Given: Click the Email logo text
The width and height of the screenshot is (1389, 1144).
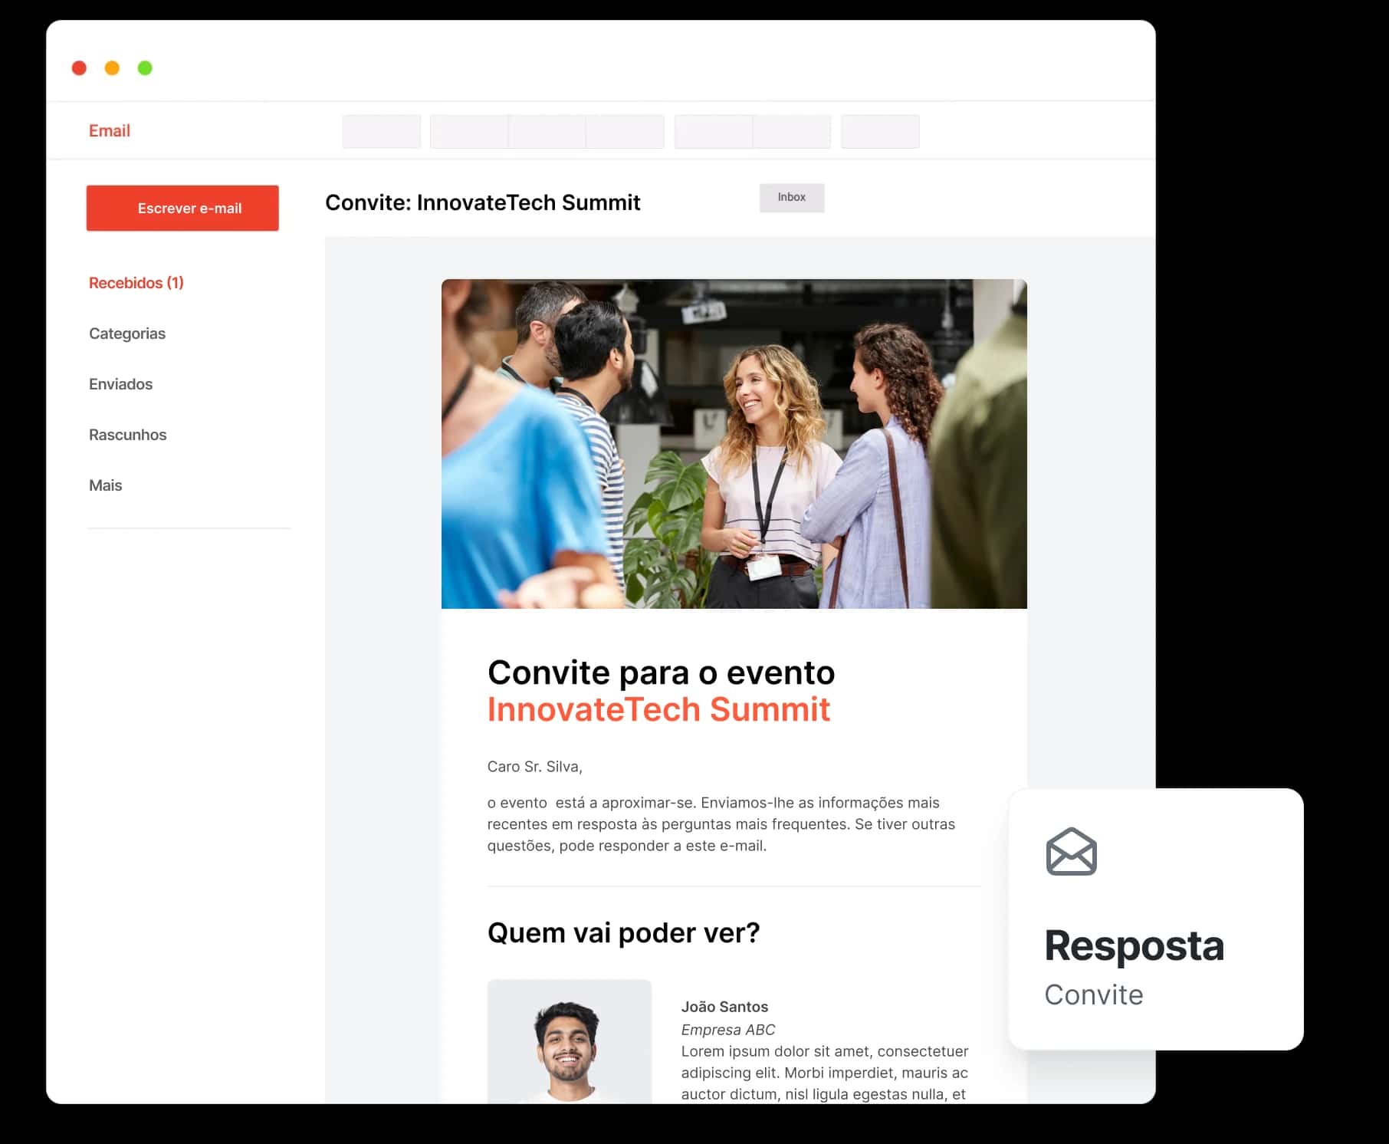Looking at the screenshot, I should (110, 131).
